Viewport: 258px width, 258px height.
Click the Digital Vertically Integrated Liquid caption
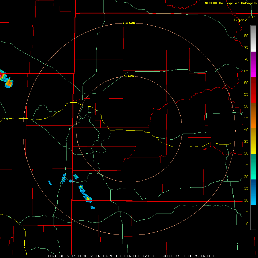100,256
